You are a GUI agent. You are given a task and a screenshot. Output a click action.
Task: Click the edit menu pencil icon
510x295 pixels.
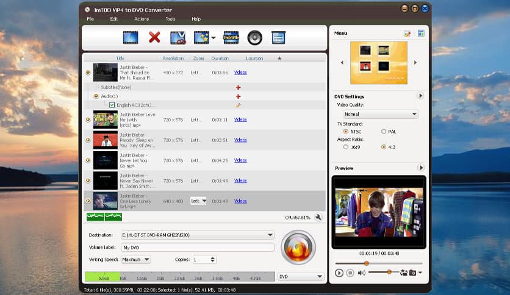pos(408,33)
